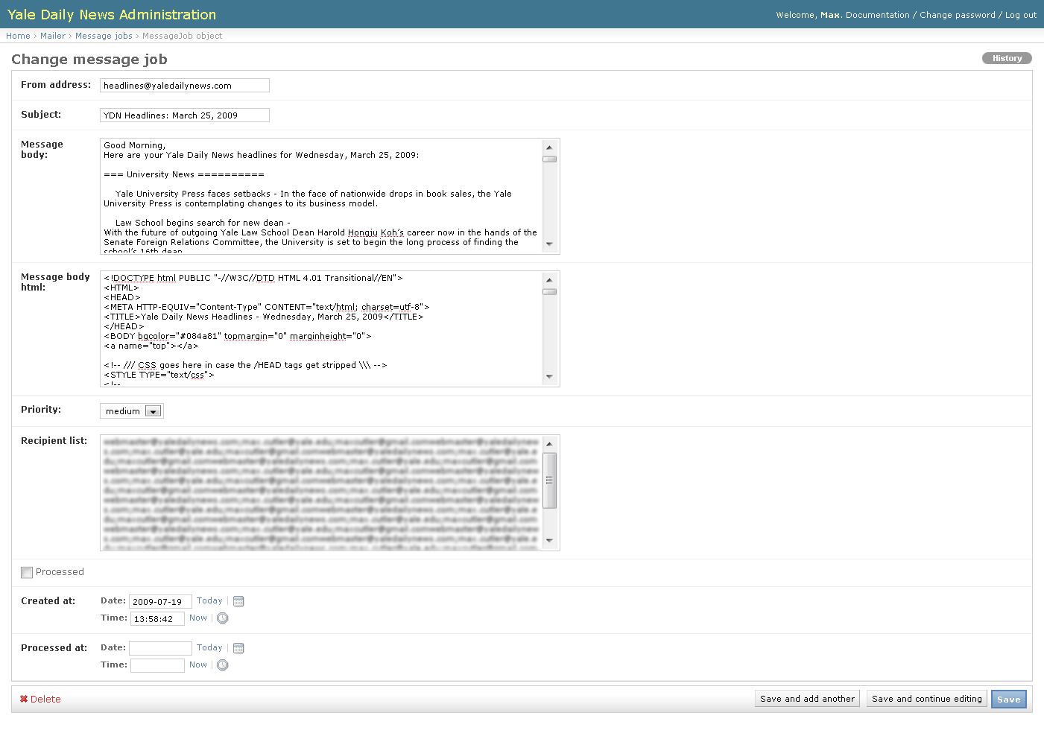Viewport: 1044px width, 739px height.
Task: Click Save and continue editing
Action: (927, 699)
